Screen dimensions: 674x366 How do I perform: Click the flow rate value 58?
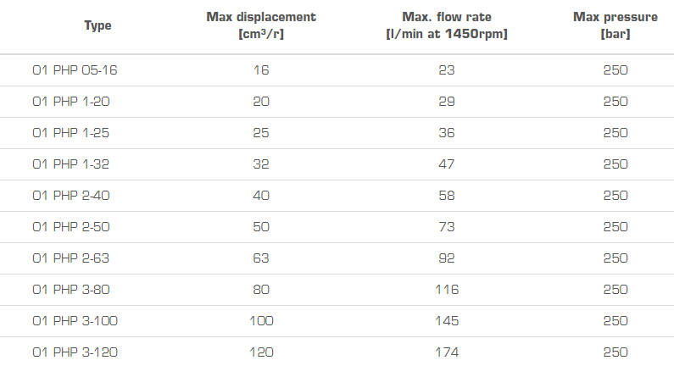[x=447, y=196]
